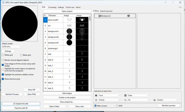Click the app clock icon in the title bar
The height and width of the screenshot is (112, 185).
(x=3, y=3)
